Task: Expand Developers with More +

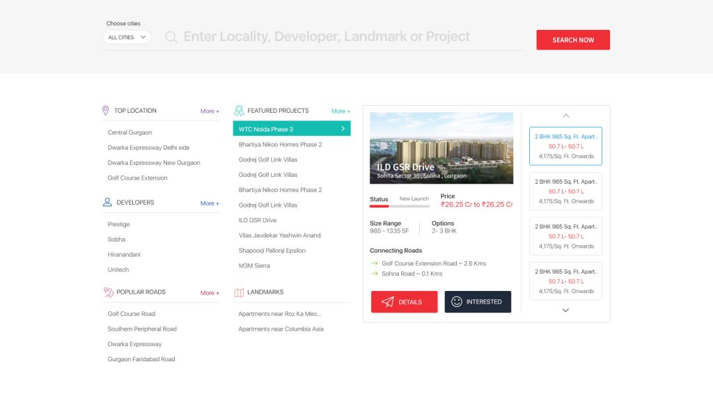Action: (210, 203)
